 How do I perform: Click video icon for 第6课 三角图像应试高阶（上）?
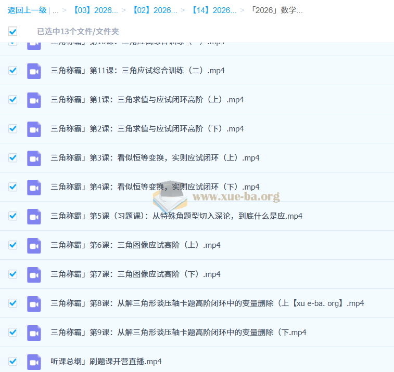34,245
